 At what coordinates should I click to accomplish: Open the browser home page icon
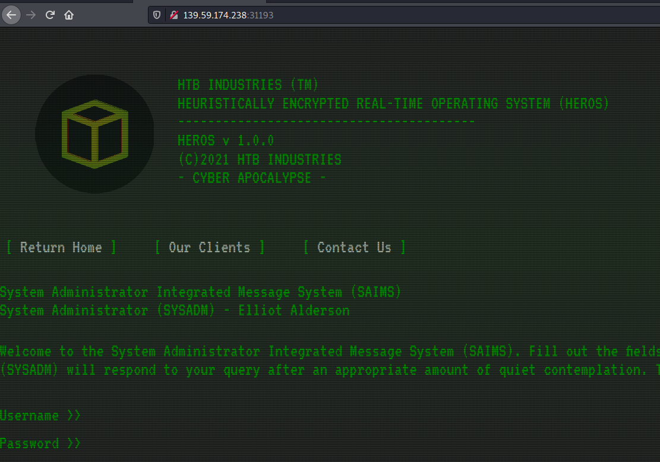click(69, 15)
